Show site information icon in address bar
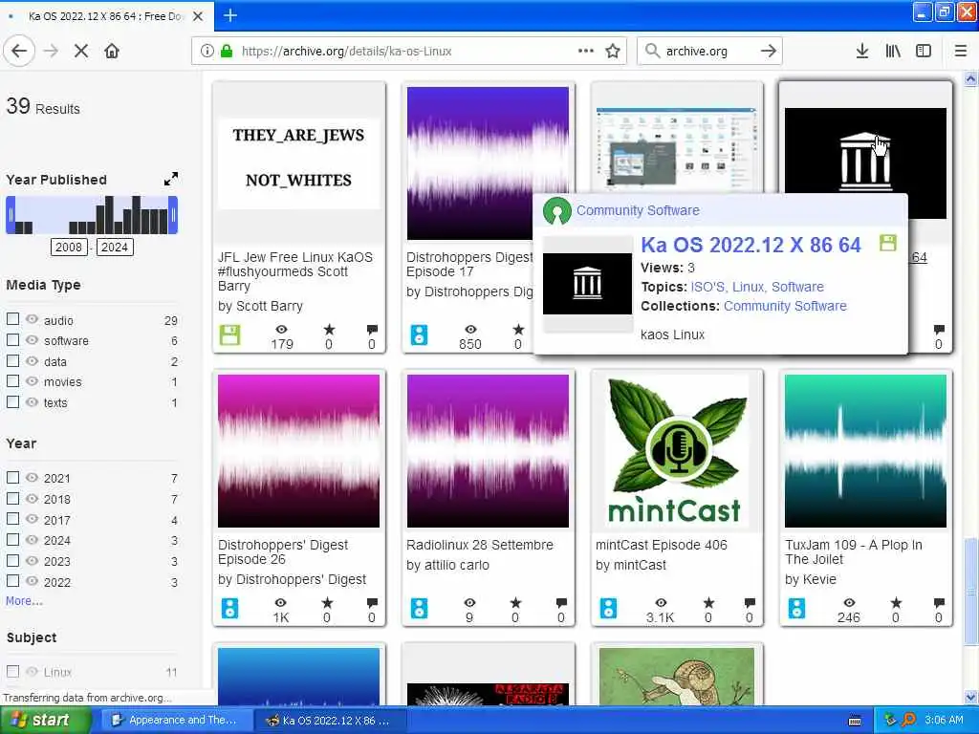The width and height of the screenshot is (979, 734). coord(207,52)
